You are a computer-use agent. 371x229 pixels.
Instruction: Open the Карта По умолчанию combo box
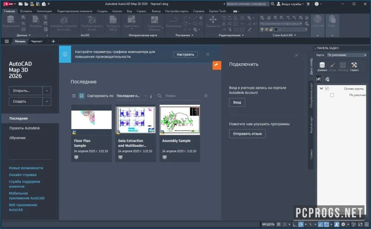(x=347, y=55)
